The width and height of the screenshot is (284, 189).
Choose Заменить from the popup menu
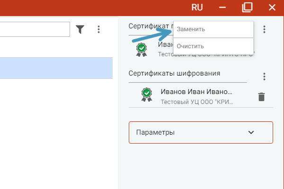213,29
